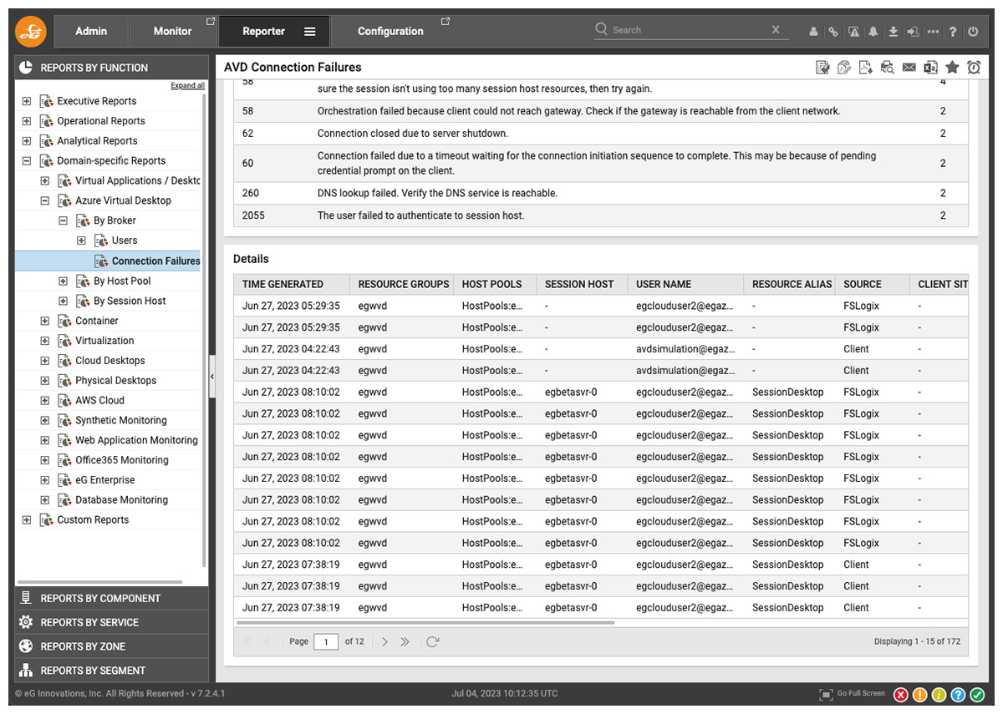Click the power logout icon
Image resolution: width=1003 pixels, height=714 pixels.
click(x=973, y=32)
